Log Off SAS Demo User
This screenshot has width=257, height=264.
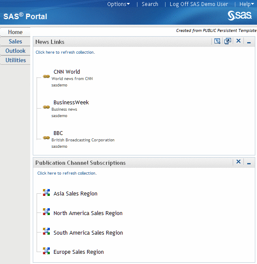pos(199,4)
